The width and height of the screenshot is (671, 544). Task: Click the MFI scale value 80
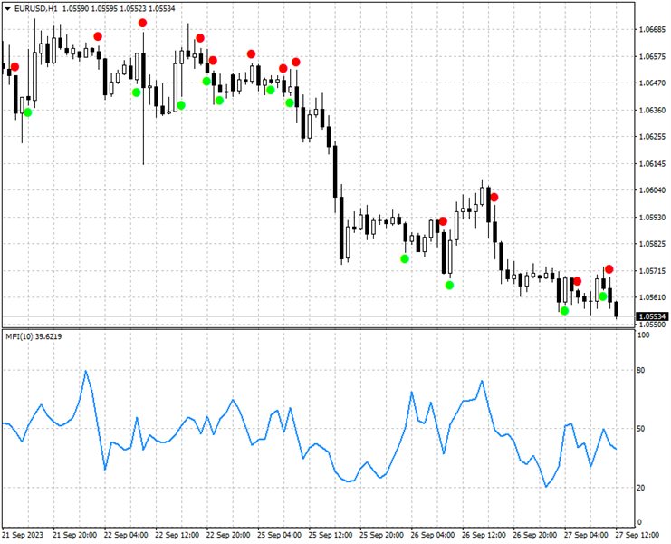641,371
